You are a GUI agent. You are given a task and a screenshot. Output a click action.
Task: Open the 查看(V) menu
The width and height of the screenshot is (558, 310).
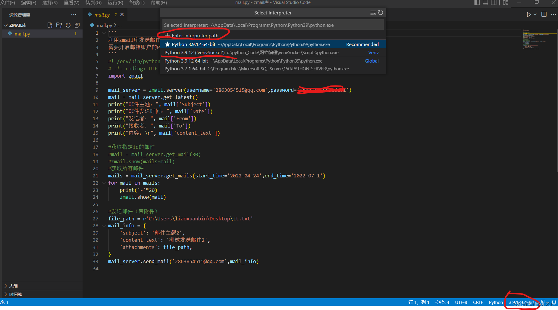(x=71, y=2)
